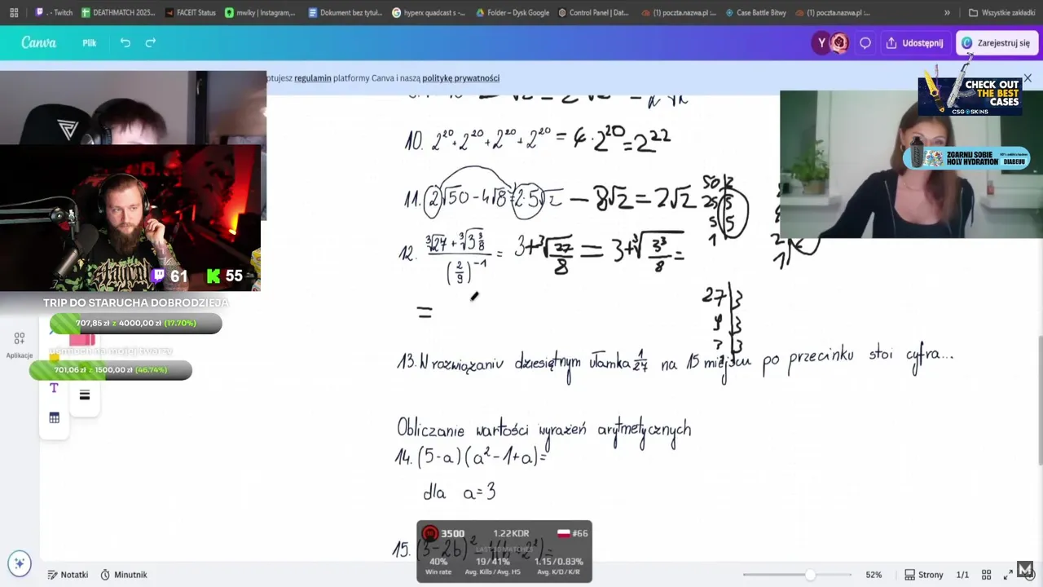Open the regulamin link in banner
This screenshot has height=587, width=1043.
313,78
